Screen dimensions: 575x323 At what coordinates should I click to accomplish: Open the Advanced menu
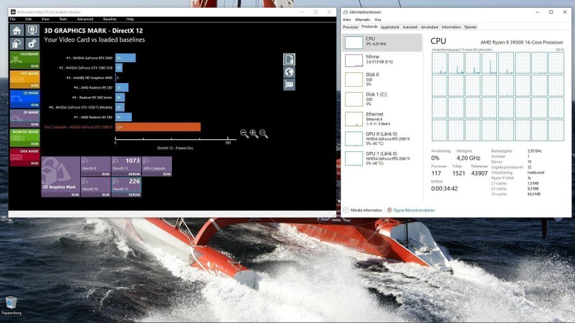[x=84, y=19]
